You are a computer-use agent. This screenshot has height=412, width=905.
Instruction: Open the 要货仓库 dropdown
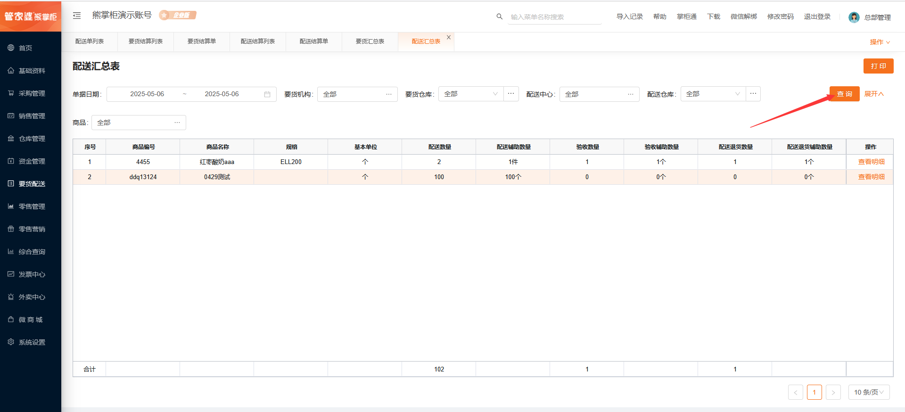(x=471, y=94)
